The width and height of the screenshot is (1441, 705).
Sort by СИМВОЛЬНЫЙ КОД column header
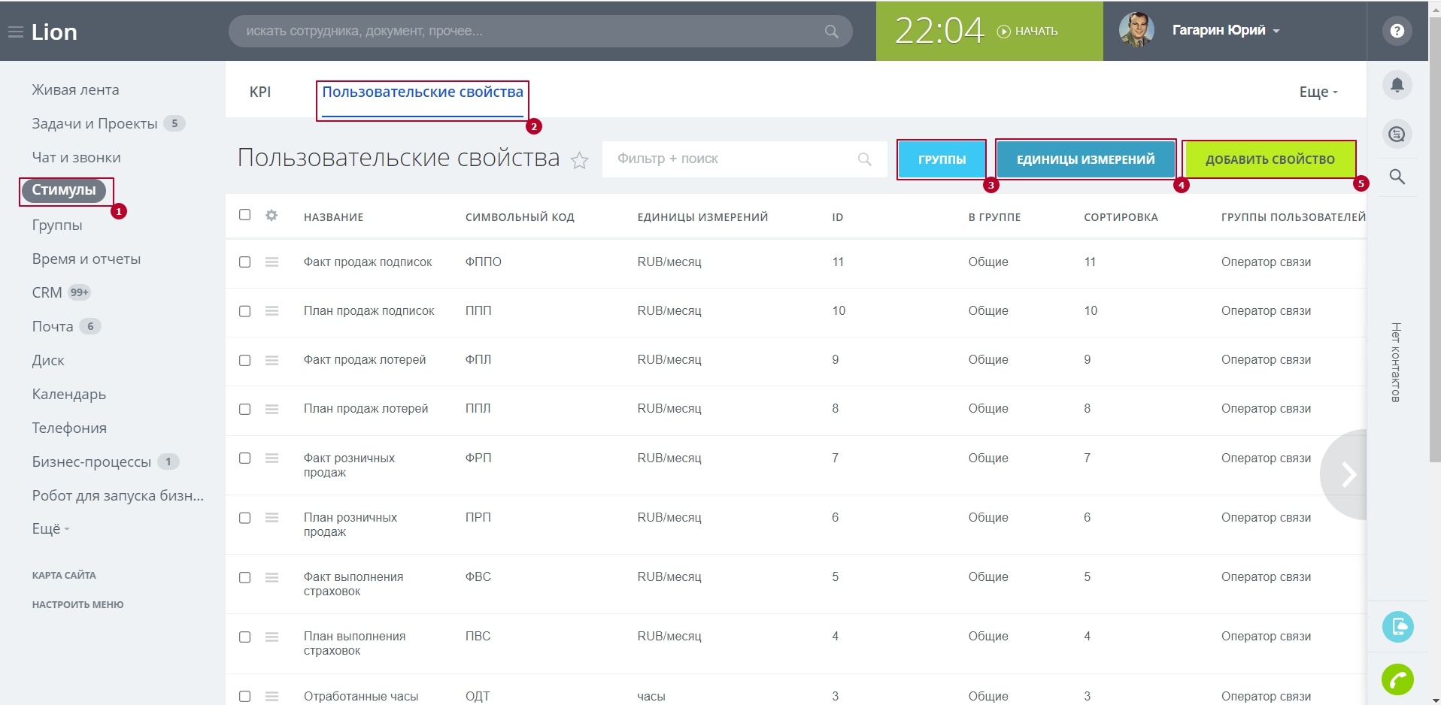[520, 217]
